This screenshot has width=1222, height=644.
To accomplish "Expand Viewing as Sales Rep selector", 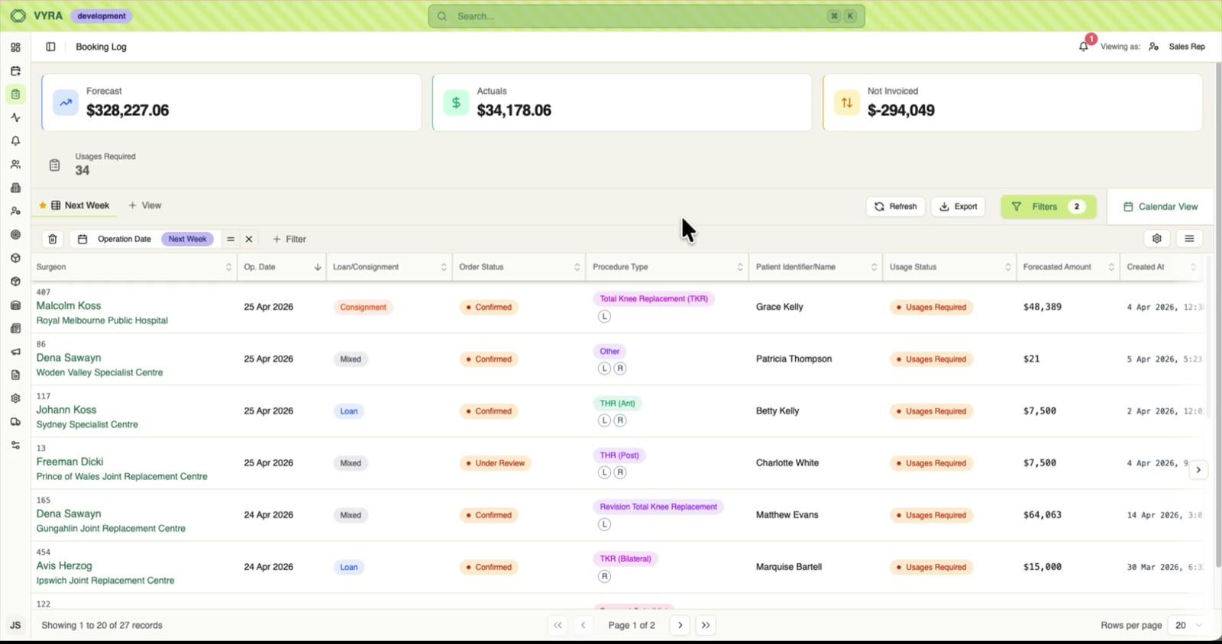I will pos(1178,47).
